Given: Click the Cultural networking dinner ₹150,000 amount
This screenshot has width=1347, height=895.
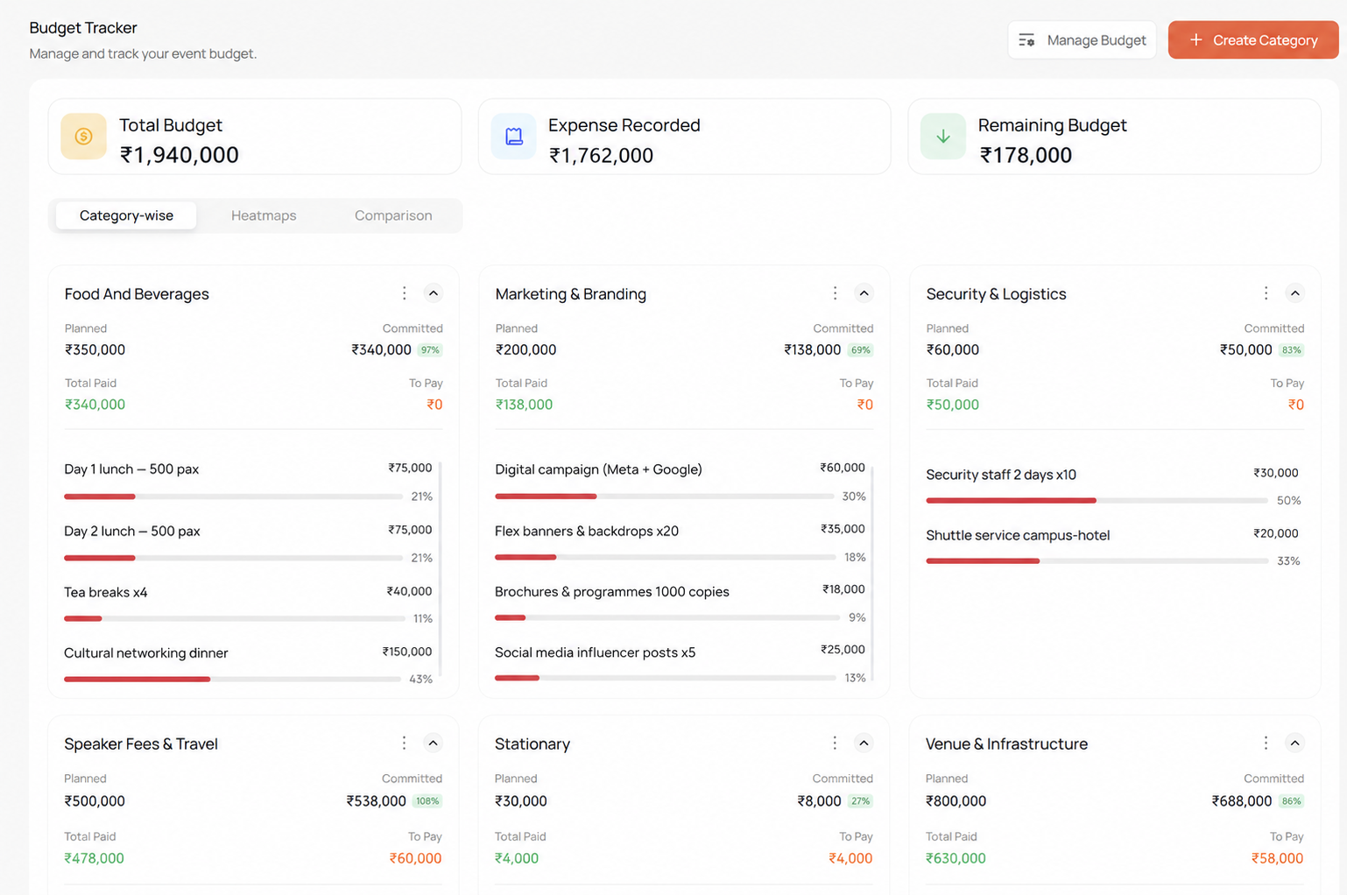Looking at the screenshot, I should [x=407, y=652].
